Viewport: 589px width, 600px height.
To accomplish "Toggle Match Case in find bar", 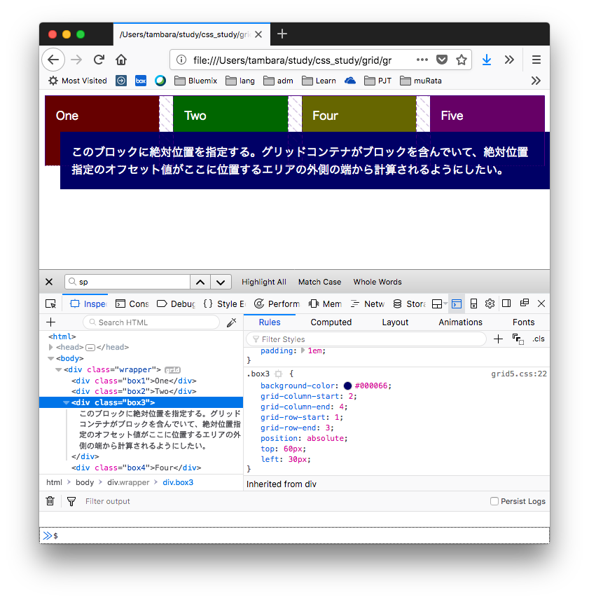I will pos(319,282).
